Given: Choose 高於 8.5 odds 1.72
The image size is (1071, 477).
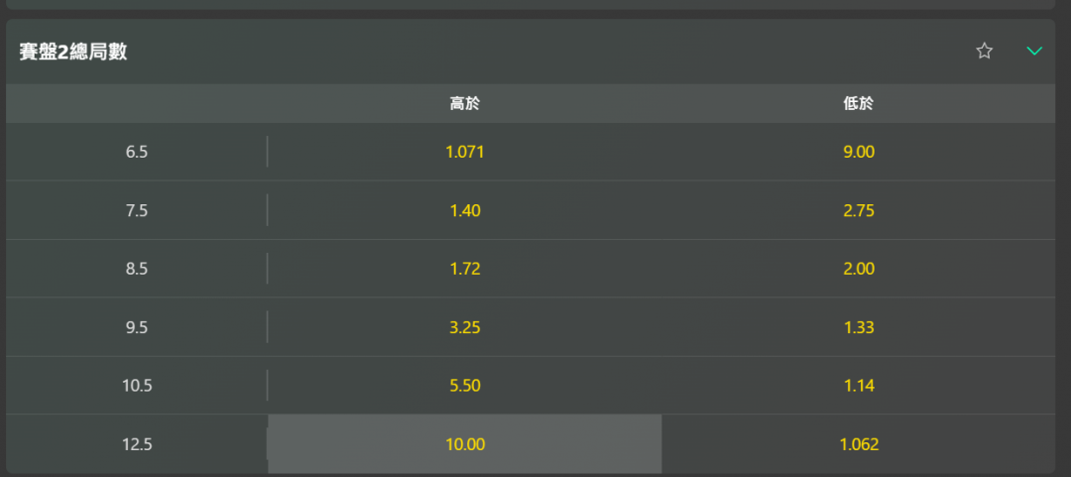Looking at the screenshot, I should (x=464, y=269).
